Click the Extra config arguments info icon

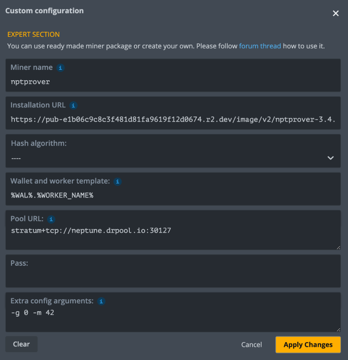tap(101, 301)
